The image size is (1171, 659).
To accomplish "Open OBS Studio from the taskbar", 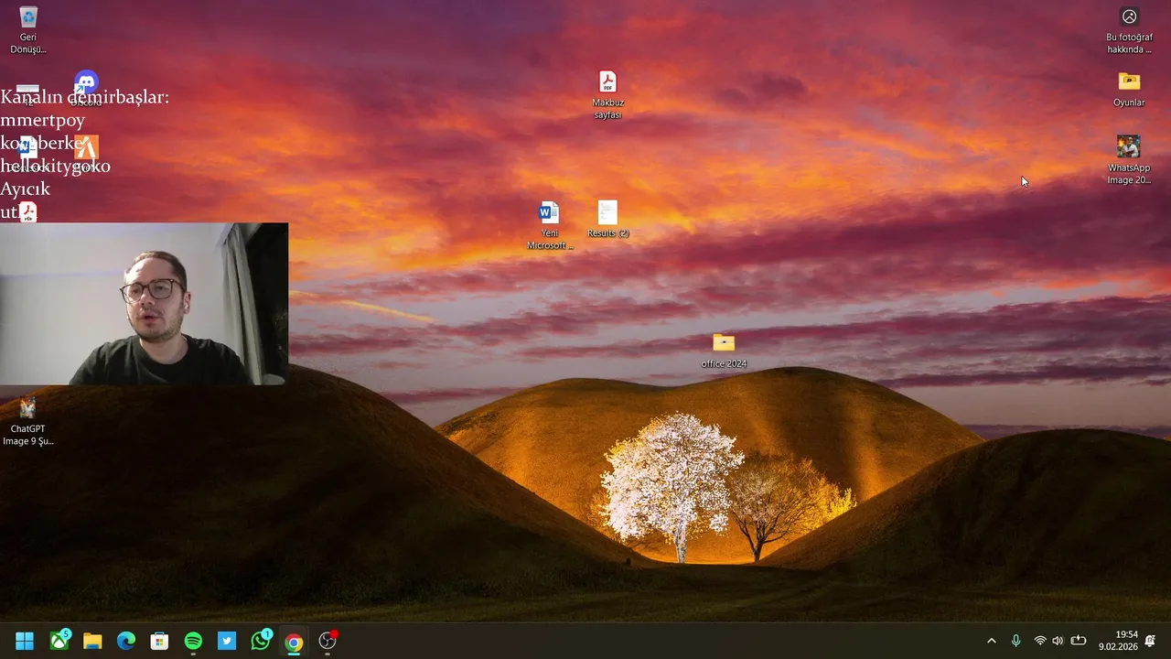I will tap(328, 642).
